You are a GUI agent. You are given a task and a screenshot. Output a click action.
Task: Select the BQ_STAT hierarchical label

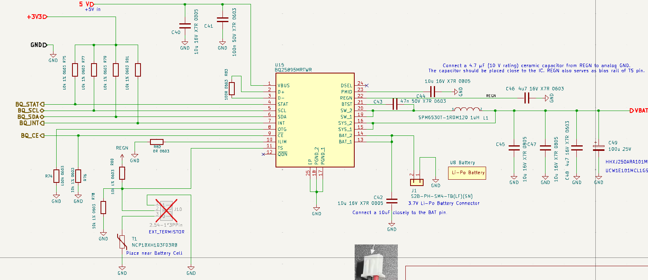click(30, 104)
